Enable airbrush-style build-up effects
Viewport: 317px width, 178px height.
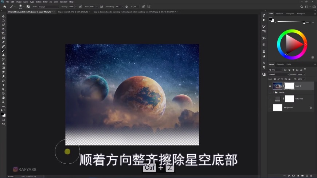(102, 7)
